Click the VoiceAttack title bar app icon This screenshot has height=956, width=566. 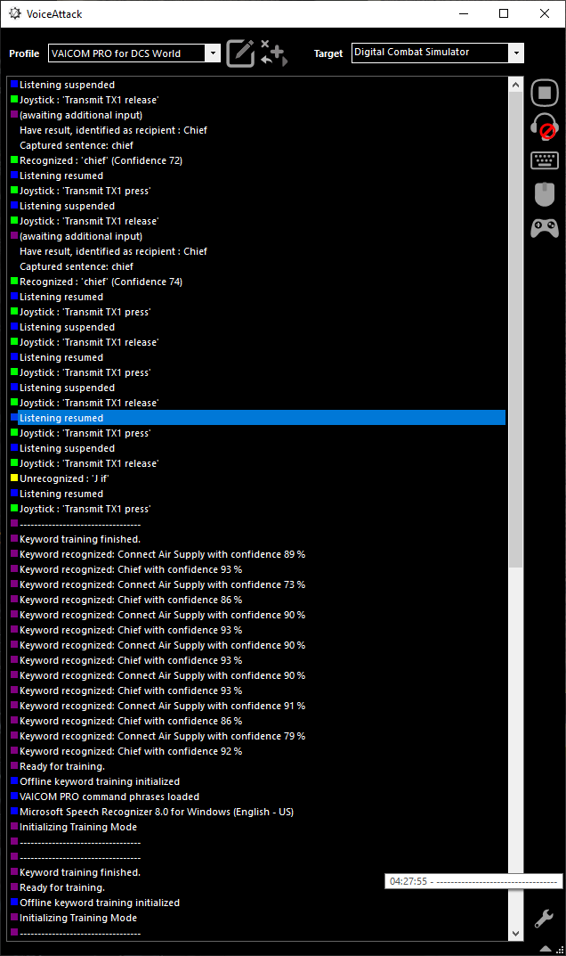point(14,13)
